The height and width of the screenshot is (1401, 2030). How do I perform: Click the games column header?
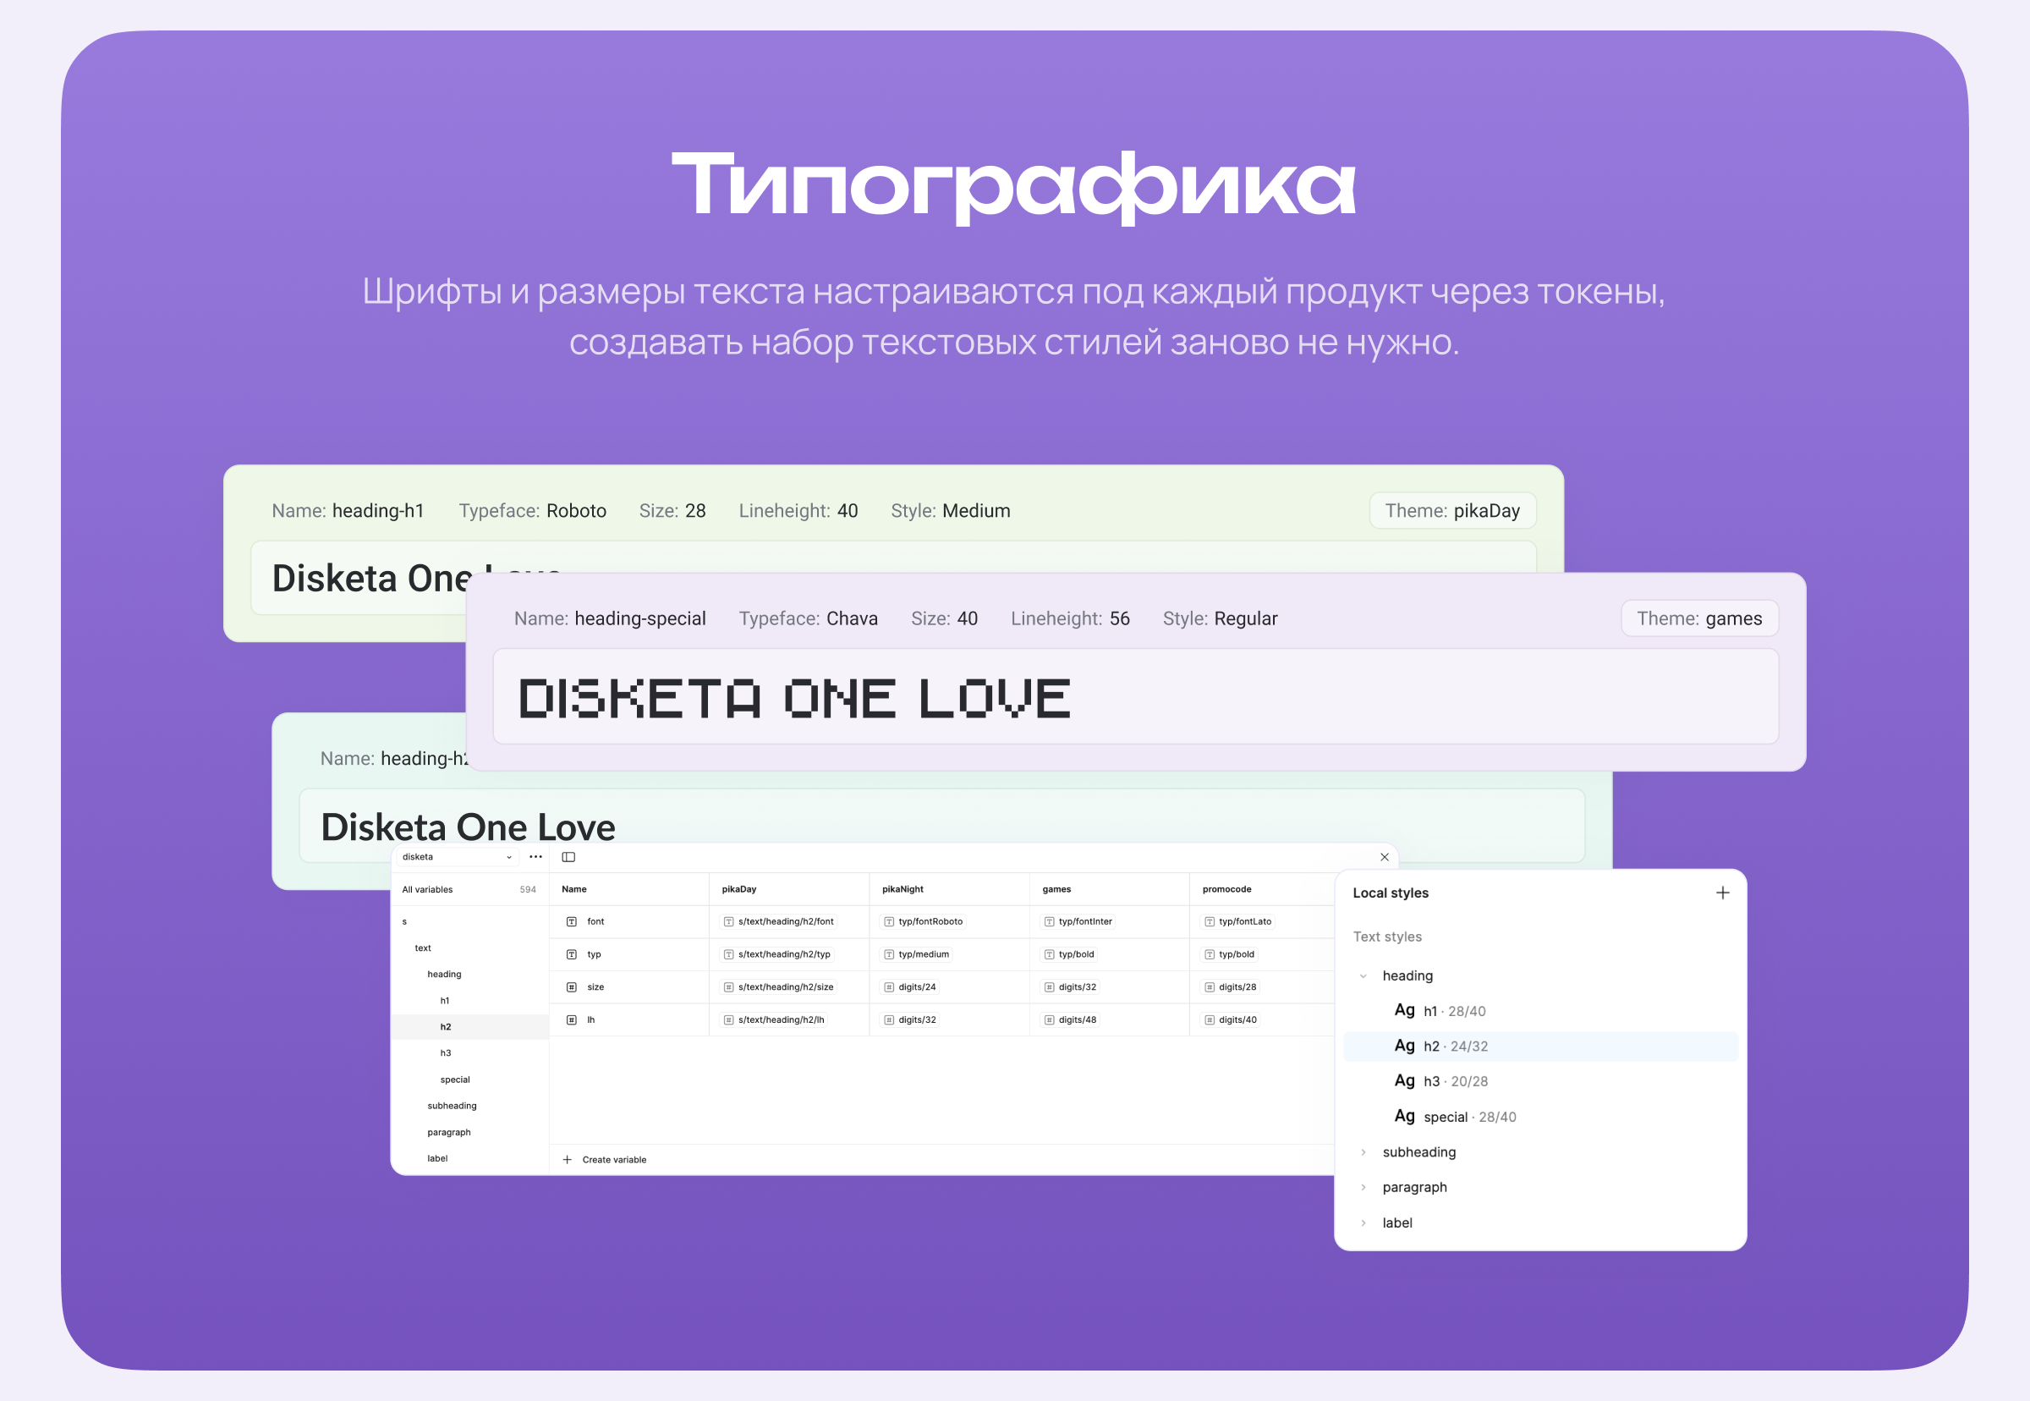coord(1056,889)
